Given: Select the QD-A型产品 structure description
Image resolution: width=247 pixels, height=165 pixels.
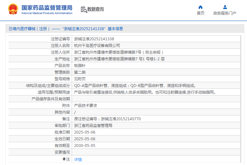Looking at the screenshot, I should 135,85.
